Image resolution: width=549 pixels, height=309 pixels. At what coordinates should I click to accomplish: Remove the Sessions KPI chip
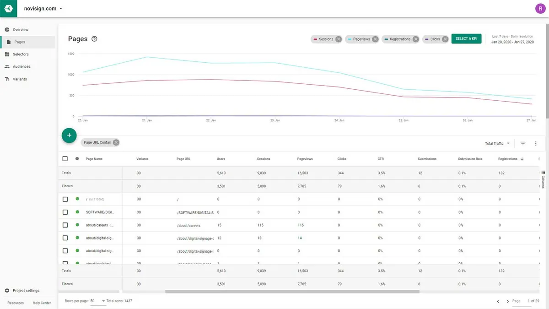click(338, 39)
